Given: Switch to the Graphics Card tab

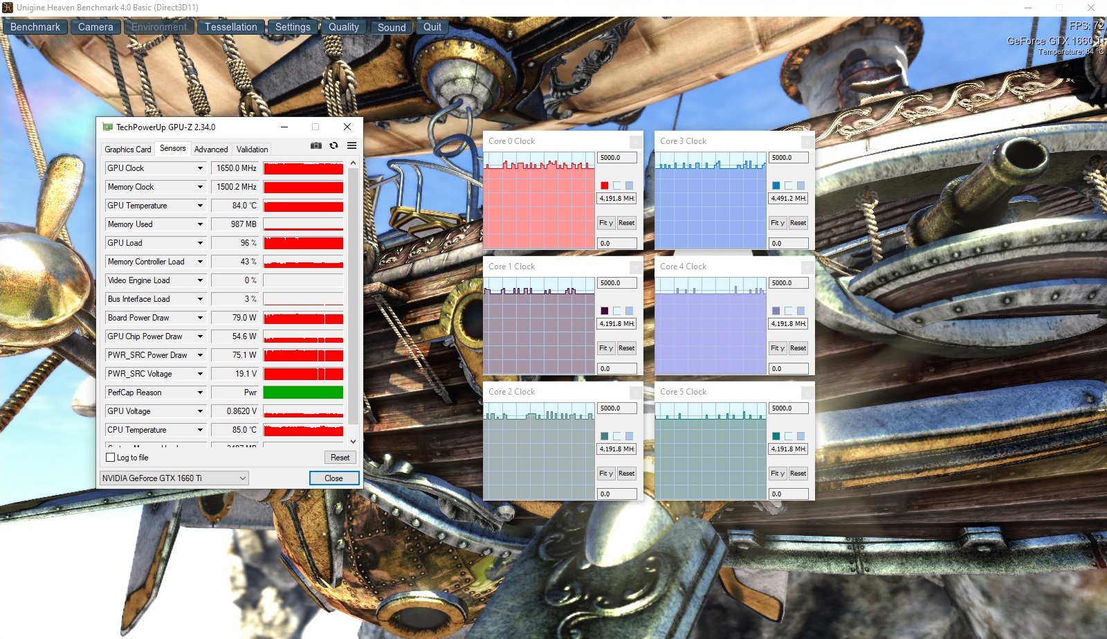Looking at the screenshot, I should pos(127,150).
